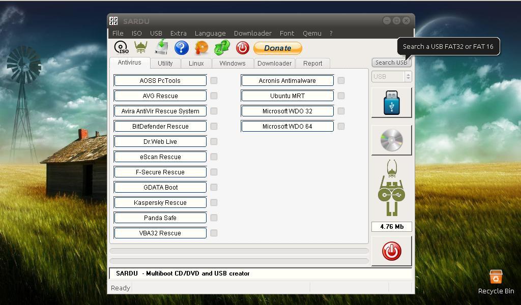Open the ? help menu
Screen dimensions: 521x305
click(331, 33)
